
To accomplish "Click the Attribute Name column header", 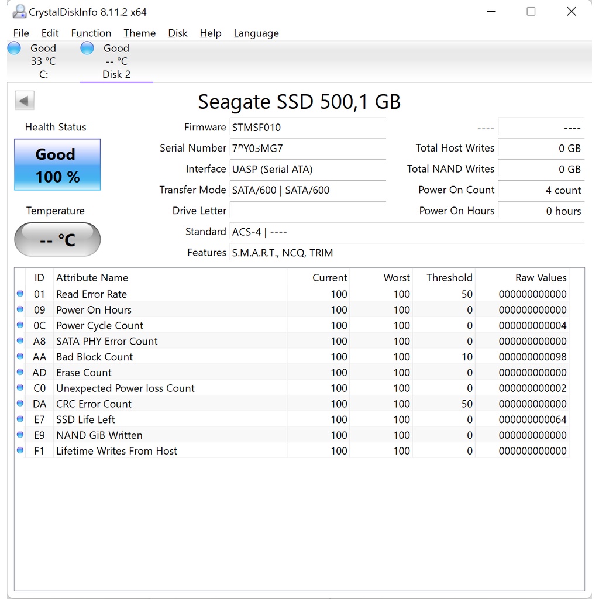I will click(170, 278).
